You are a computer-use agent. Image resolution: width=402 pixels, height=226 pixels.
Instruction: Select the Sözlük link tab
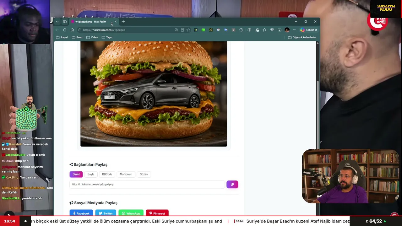point(144,174)
